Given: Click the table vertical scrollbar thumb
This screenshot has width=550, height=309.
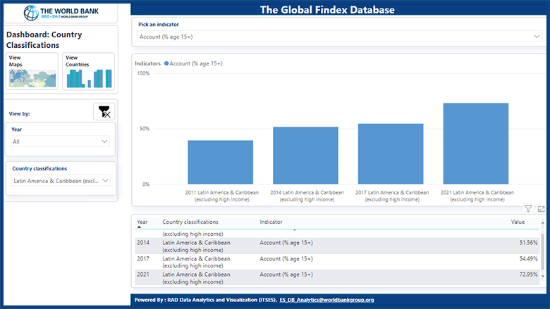Looking at the screenshot, I should (x=543, y=252).
